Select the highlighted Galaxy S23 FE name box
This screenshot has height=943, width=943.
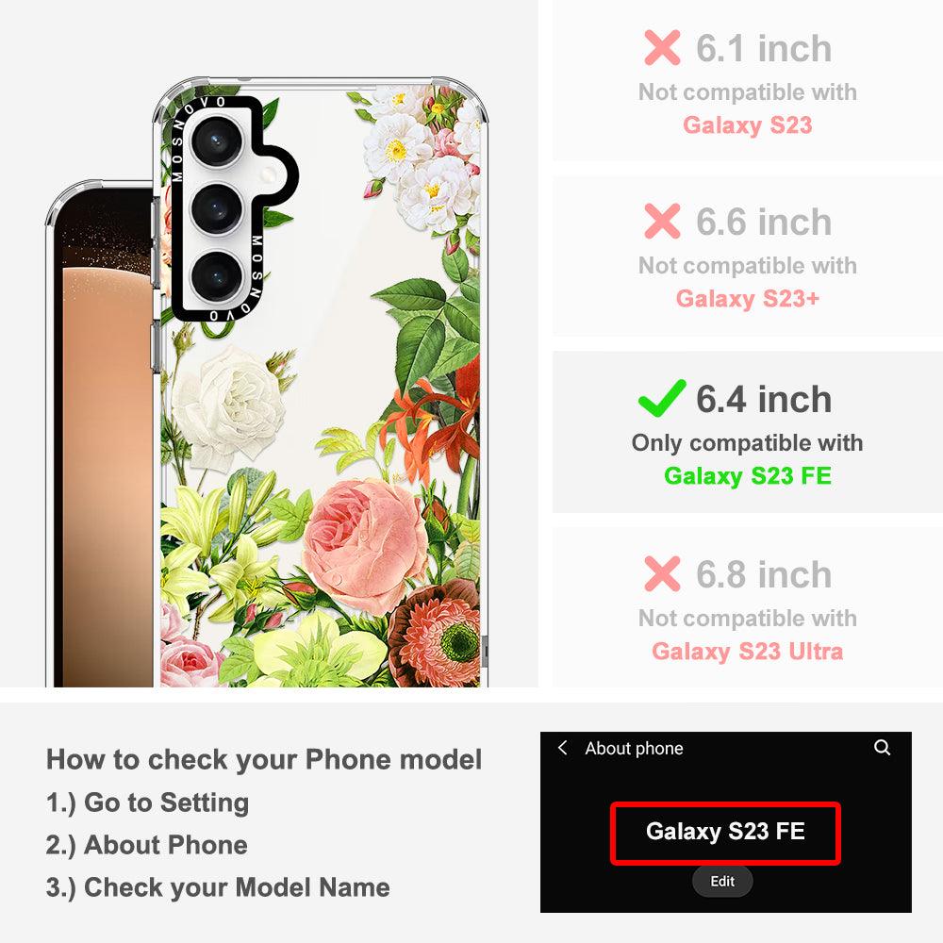pos(725,833)
